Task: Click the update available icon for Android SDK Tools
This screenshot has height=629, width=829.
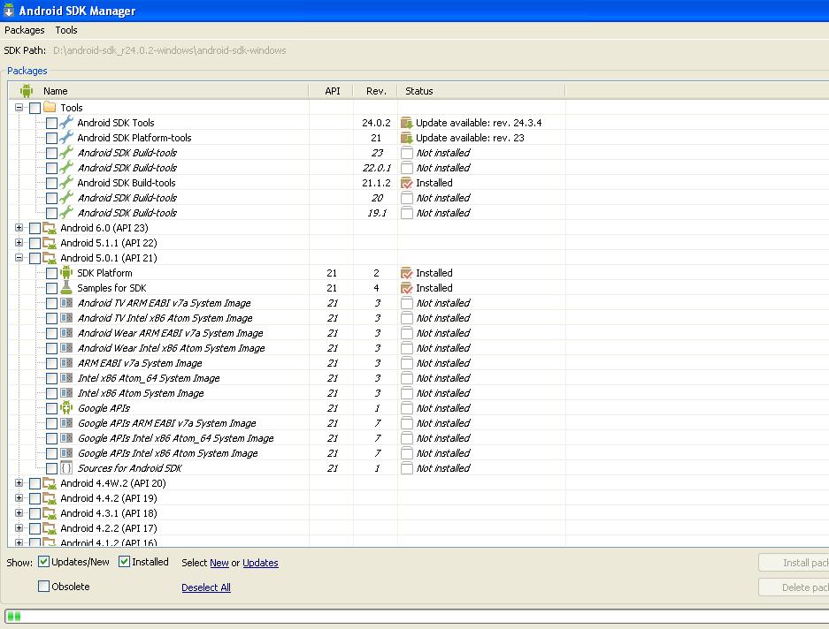Action: (407, 123)
